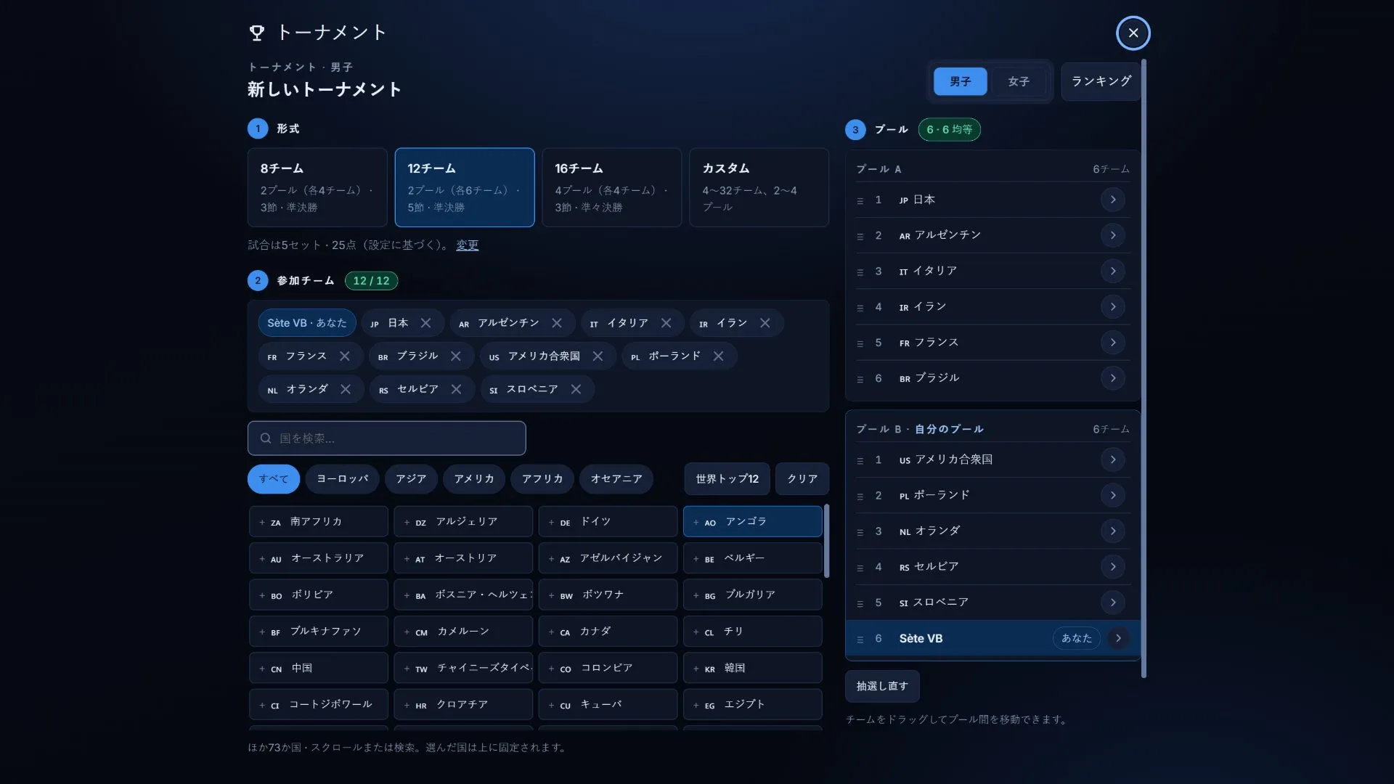This screenshot has height=784, width=1394.
Task: Grab the drag handle for Sète VB row
Action: (x=860, y=639)
